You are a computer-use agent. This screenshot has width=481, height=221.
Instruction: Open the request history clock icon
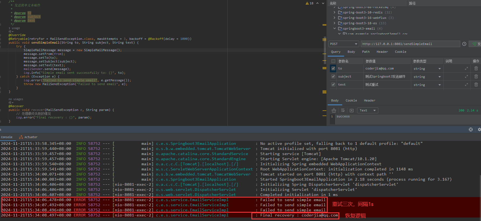pos(464,44)
